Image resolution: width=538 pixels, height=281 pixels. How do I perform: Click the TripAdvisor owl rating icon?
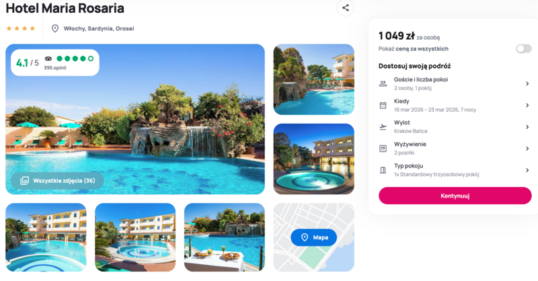click(x=48, y=58)
